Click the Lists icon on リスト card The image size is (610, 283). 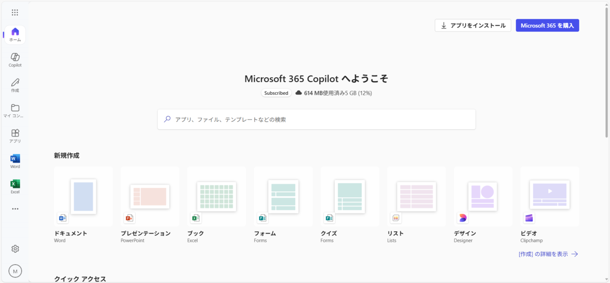(x=396, y=218)
